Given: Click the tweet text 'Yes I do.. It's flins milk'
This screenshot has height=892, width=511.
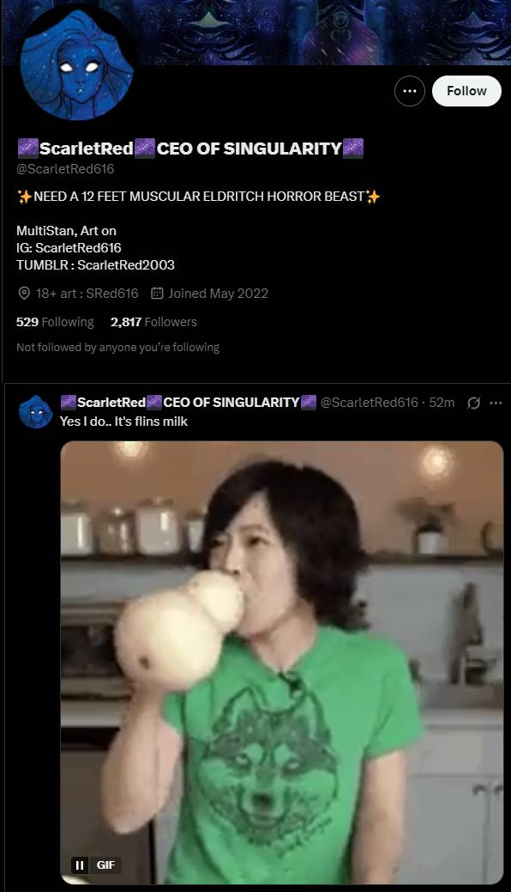Looking at the screenshot, I should [123, 422].
